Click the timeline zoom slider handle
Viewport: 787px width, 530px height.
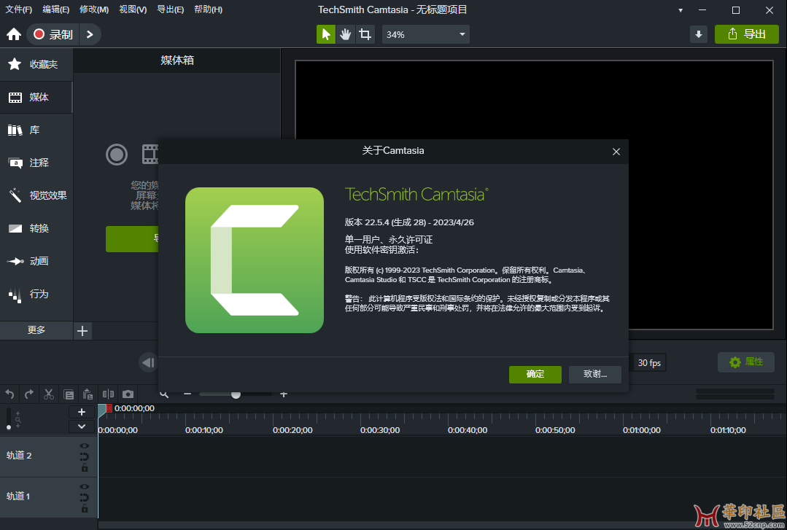tap(236, 394)
